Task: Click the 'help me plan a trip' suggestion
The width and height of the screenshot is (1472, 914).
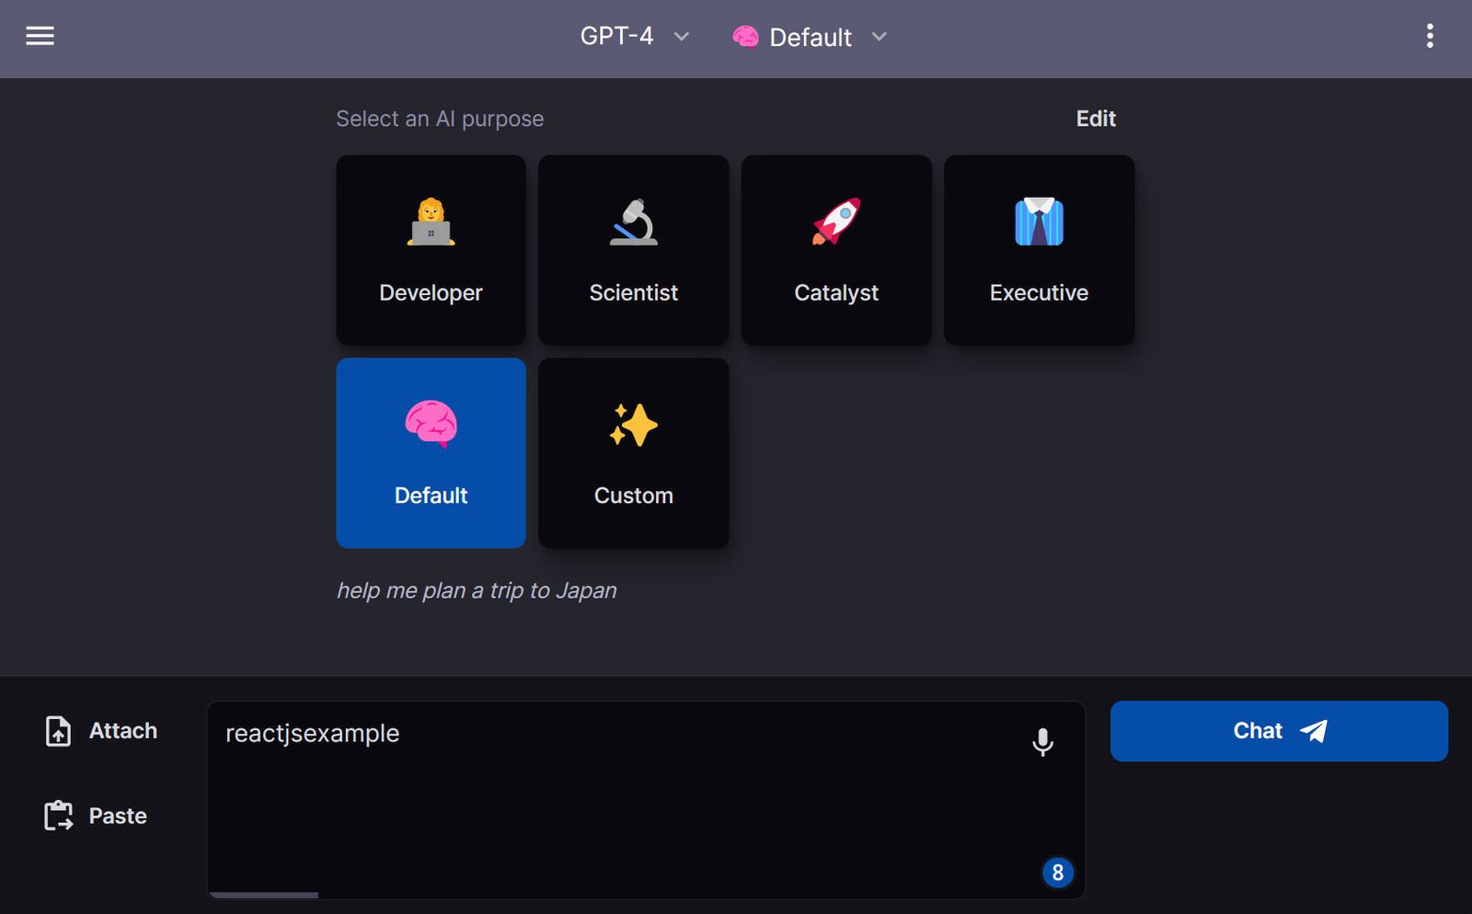Action: 476,590
